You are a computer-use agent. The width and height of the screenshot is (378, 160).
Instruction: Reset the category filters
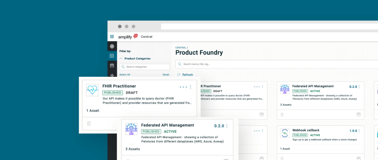tap(166, 75)
